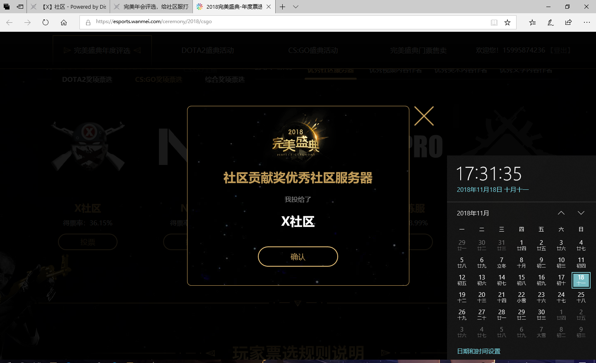Select the 优秀社区服务器 award category
596x363 pixels.
330,69
